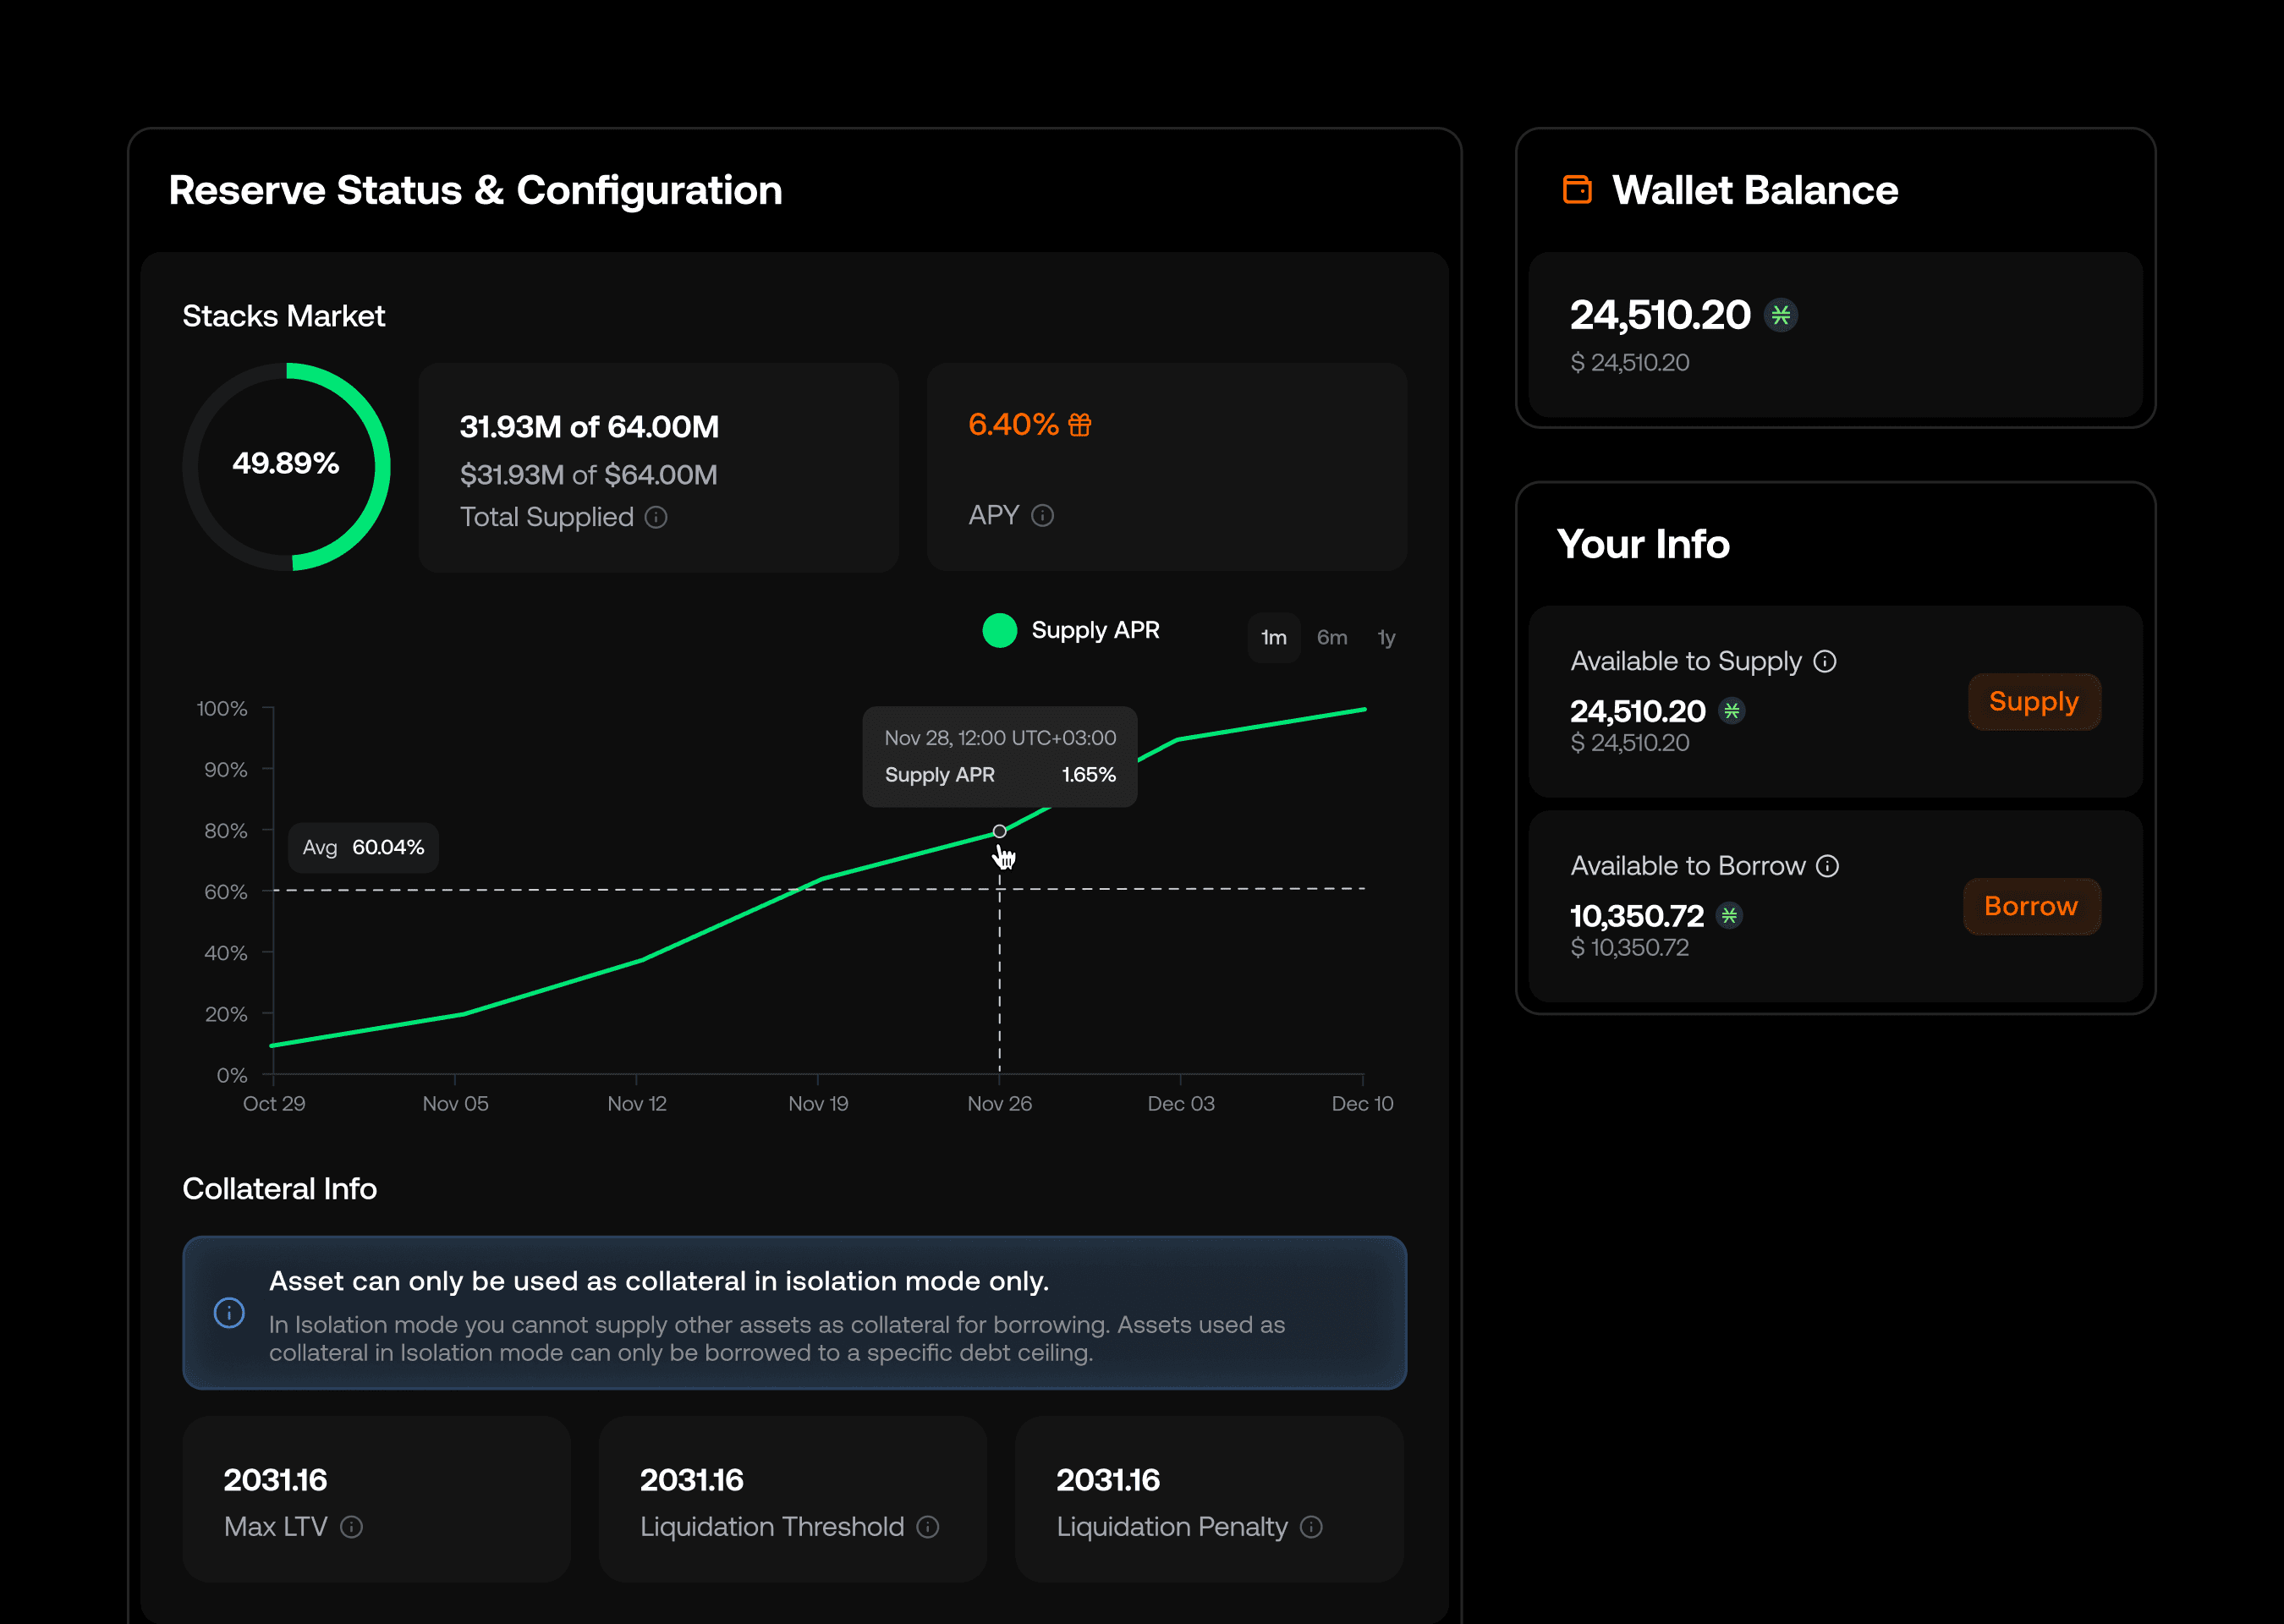Toggle the Supply APR legend dot

999,630
